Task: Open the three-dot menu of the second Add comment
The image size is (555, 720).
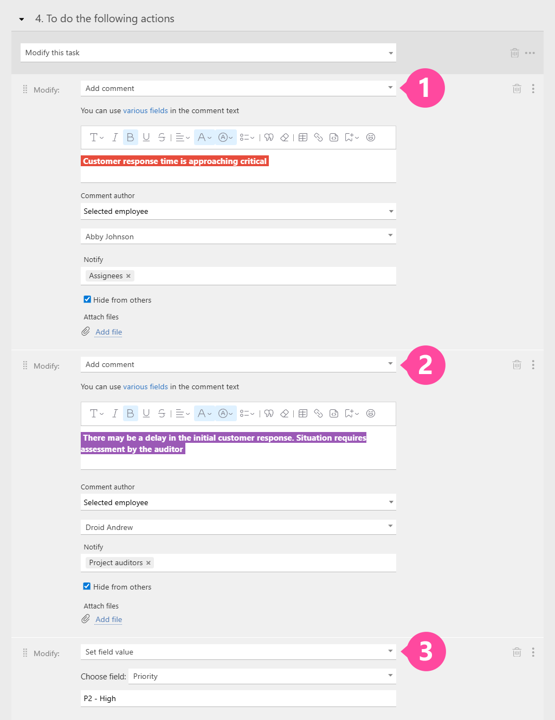Action: (x=533, y=365)
